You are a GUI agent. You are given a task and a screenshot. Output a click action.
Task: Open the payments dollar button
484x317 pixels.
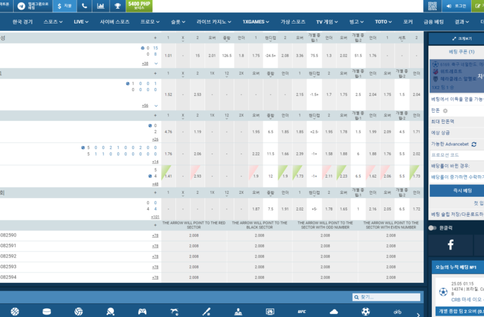(64, 6)
